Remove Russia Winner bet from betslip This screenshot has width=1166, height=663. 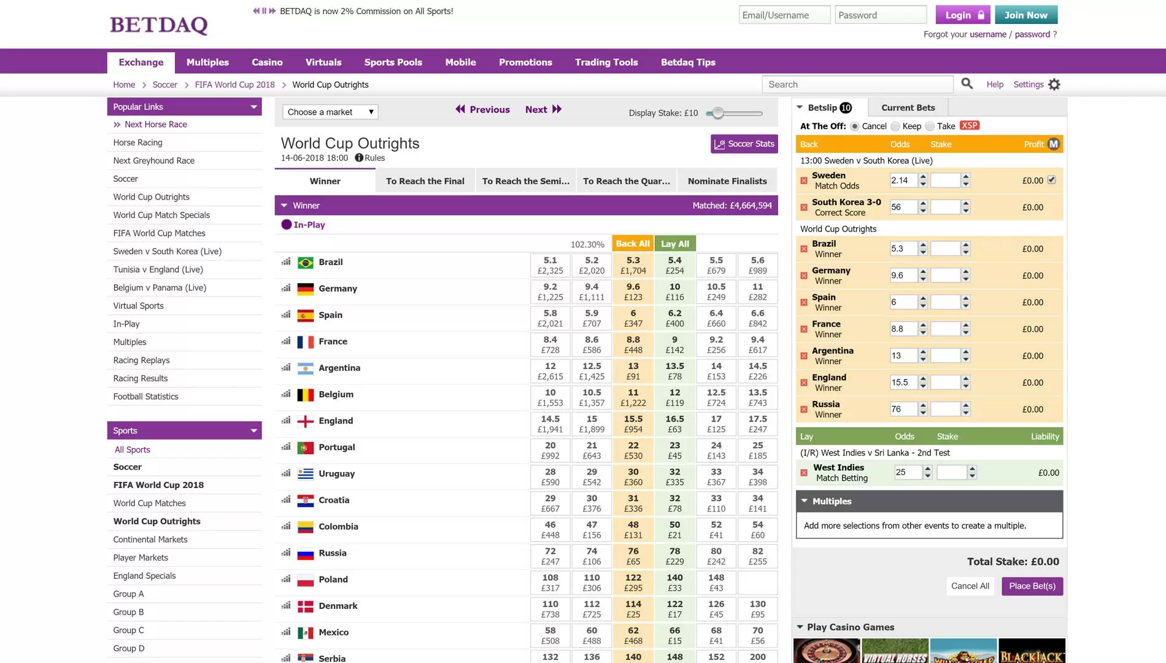click(804, 409)
